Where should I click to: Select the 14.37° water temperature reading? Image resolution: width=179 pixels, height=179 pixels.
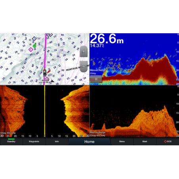tap(97, 46)
